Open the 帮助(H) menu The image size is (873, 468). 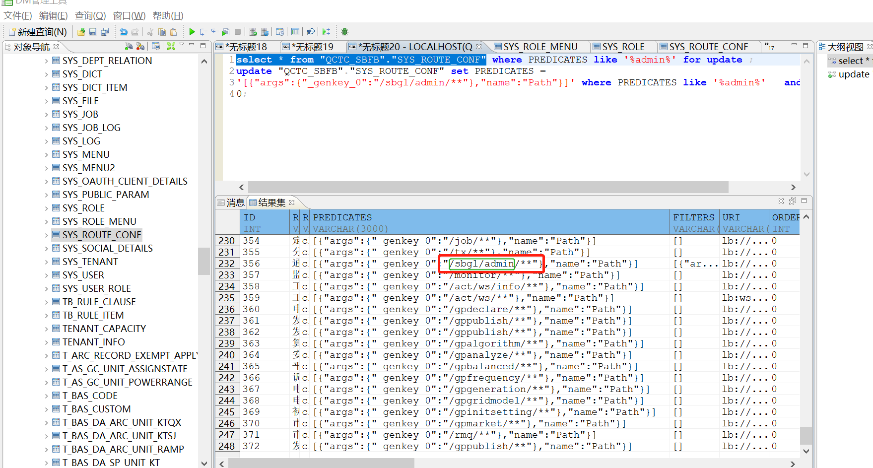click(168, 16)
